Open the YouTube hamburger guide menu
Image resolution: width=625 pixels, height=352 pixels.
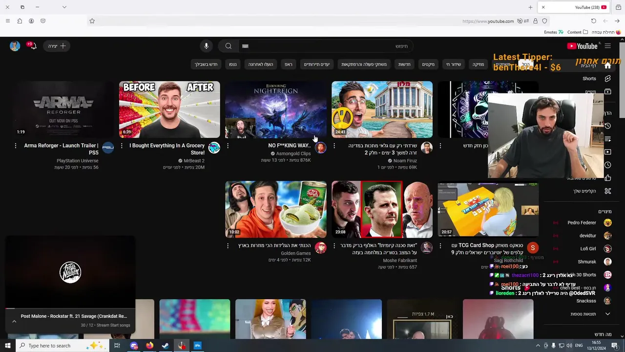tap(607, 46)
